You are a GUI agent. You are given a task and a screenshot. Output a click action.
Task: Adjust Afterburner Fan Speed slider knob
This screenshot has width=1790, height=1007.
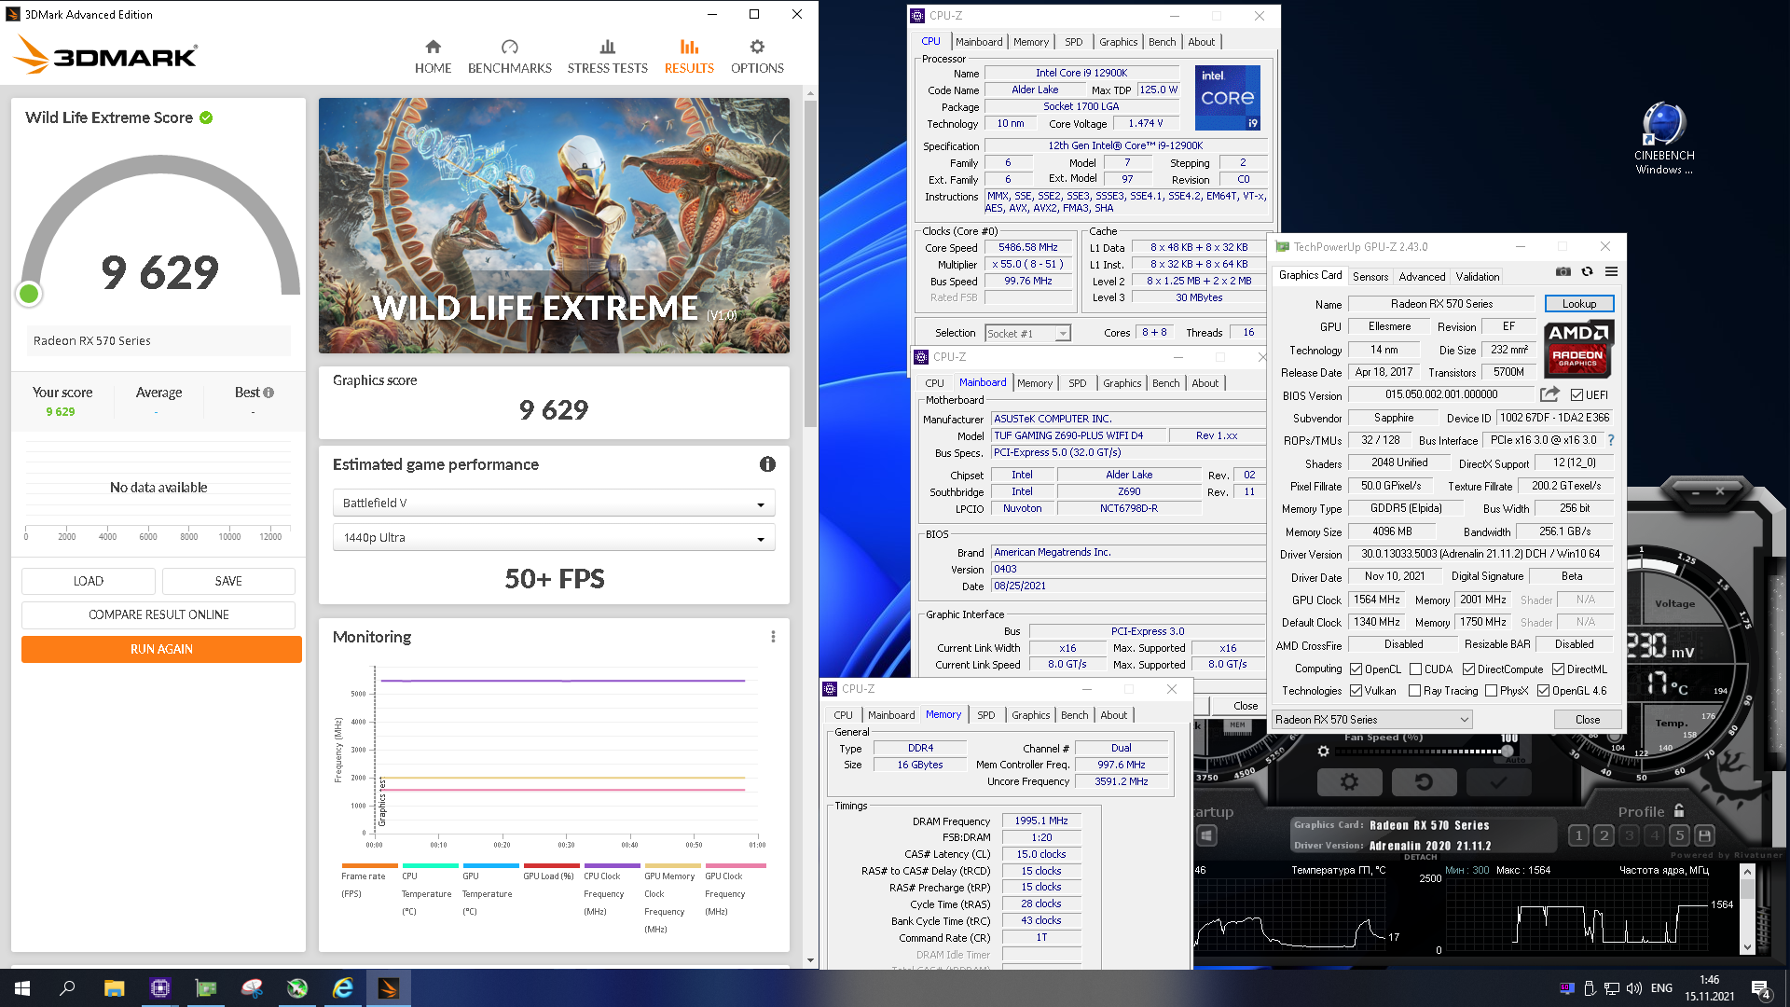[1508, 751]
